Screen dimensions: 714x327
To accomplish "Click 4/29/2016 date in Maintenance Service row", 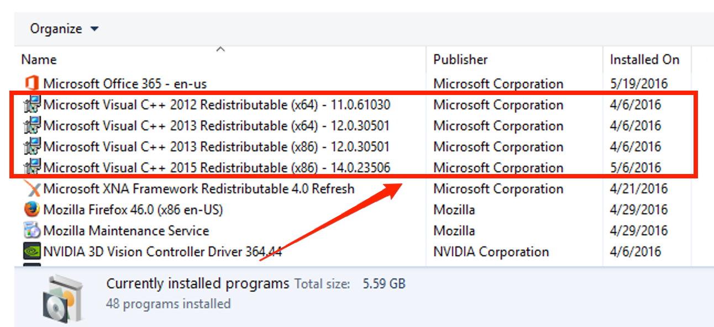I will (x=638, y=231).
